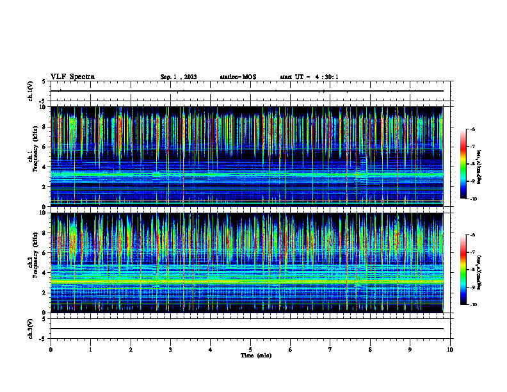Click the log(PSD) label beside ch.1 colorbar
Viewport: 507px width, 392px height.
pos(479,167)
